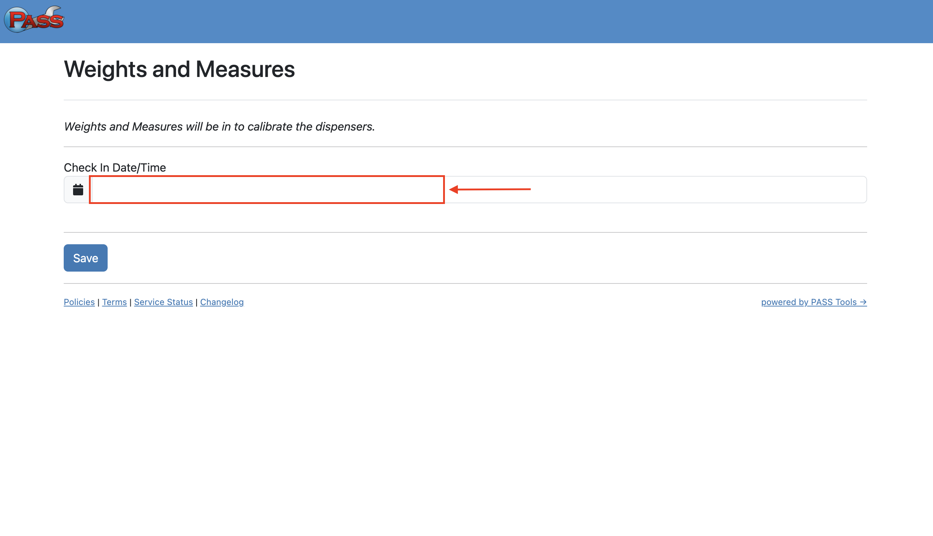This screenshot has height=536, width=933.
Task: Click the italic calibrate the dispensers description
Action: 219,127
